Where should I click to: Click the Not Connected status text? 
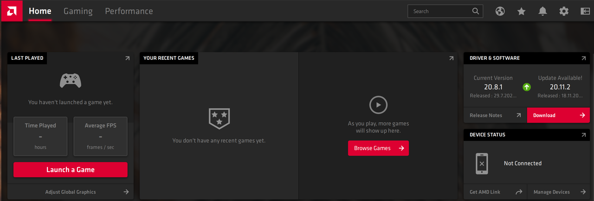click(523, 163)
